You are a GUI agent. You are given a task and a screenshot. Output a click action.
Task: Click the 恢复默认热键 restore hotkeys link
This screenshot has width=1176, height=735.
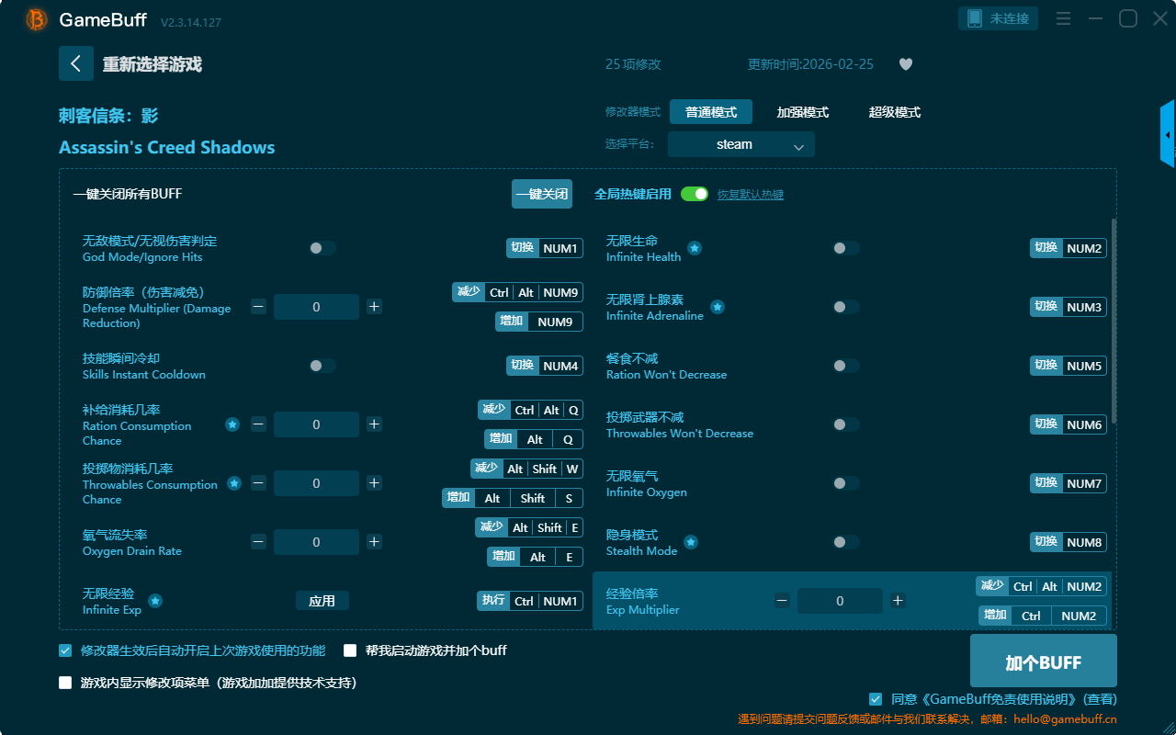[x=750, y=195]
